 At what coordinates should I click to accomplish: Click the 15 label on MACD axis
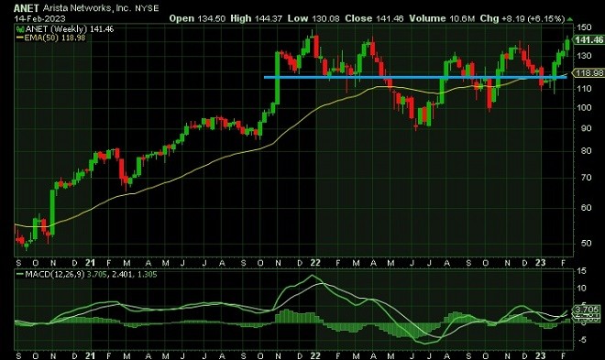(581, 271)
